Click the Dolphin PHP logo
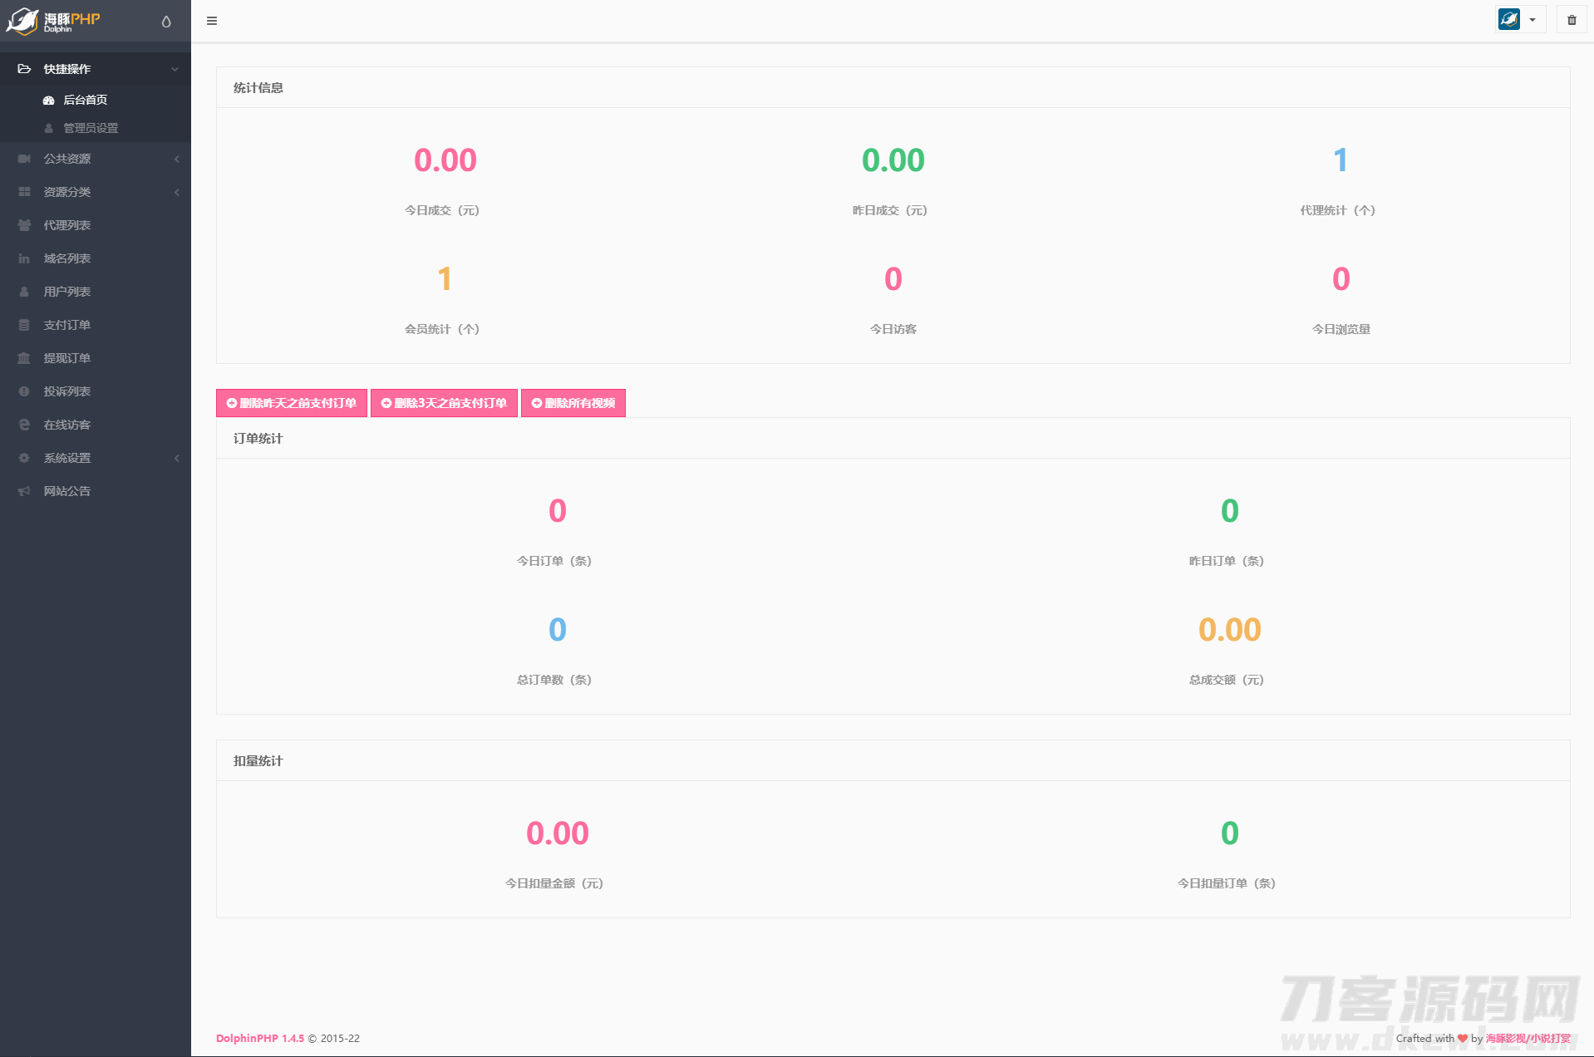Image resolution: width=1594 pixels, height=1057 pixels. pyautogui.click(x=54, y=22)
